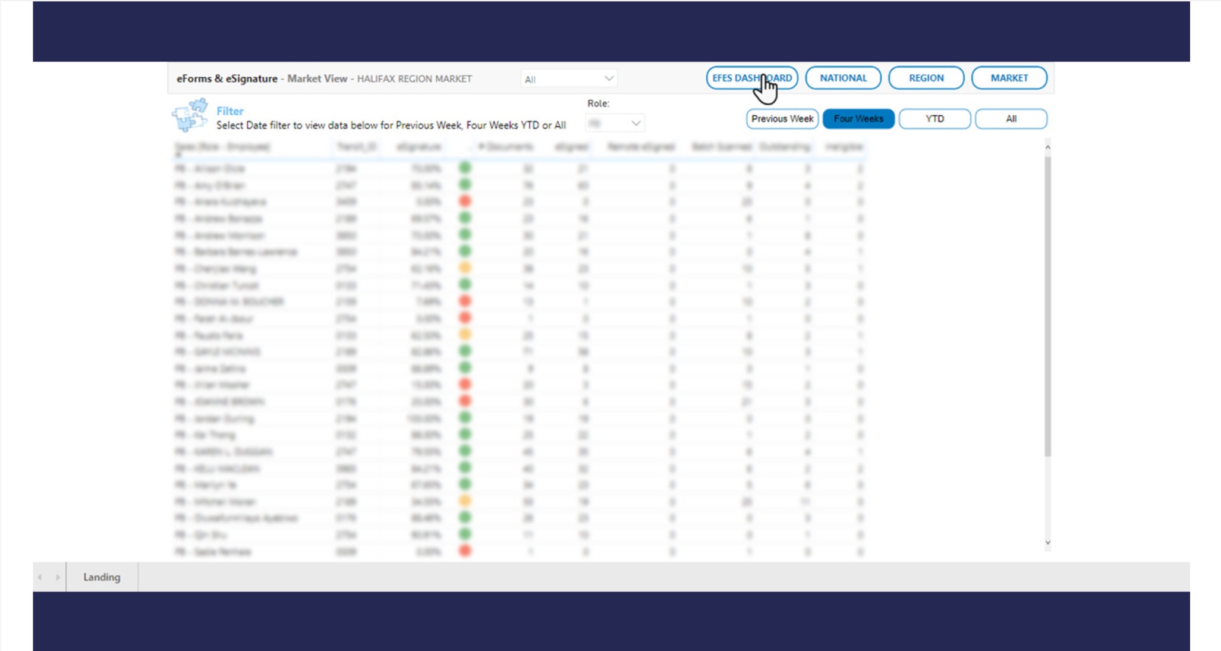Switch to the Landing sheet tab
Screen dimensions: 1221x651
pos(102,577)
